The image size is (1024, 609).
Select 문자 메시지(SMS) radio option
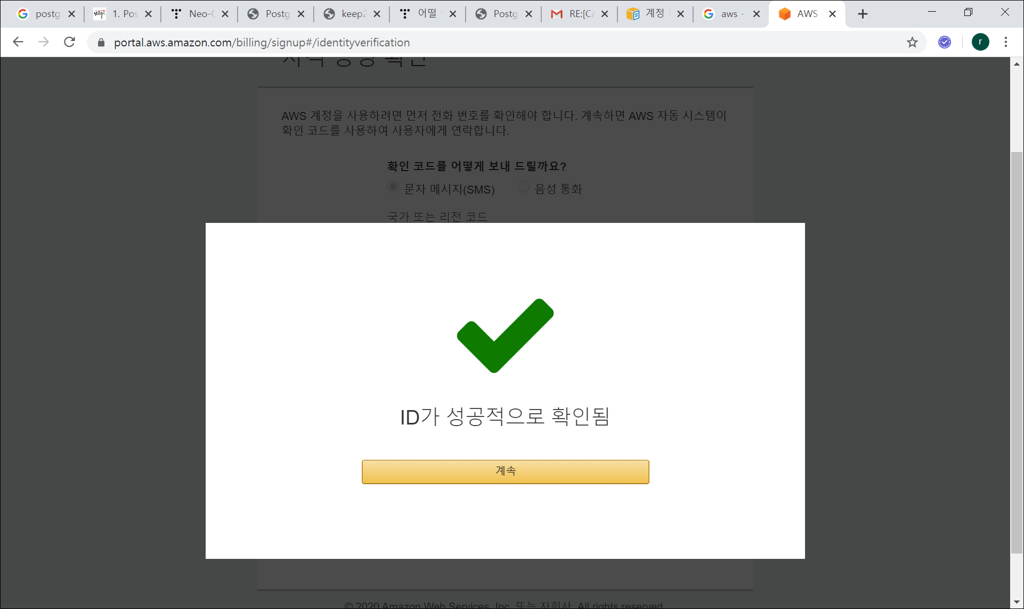393,187
